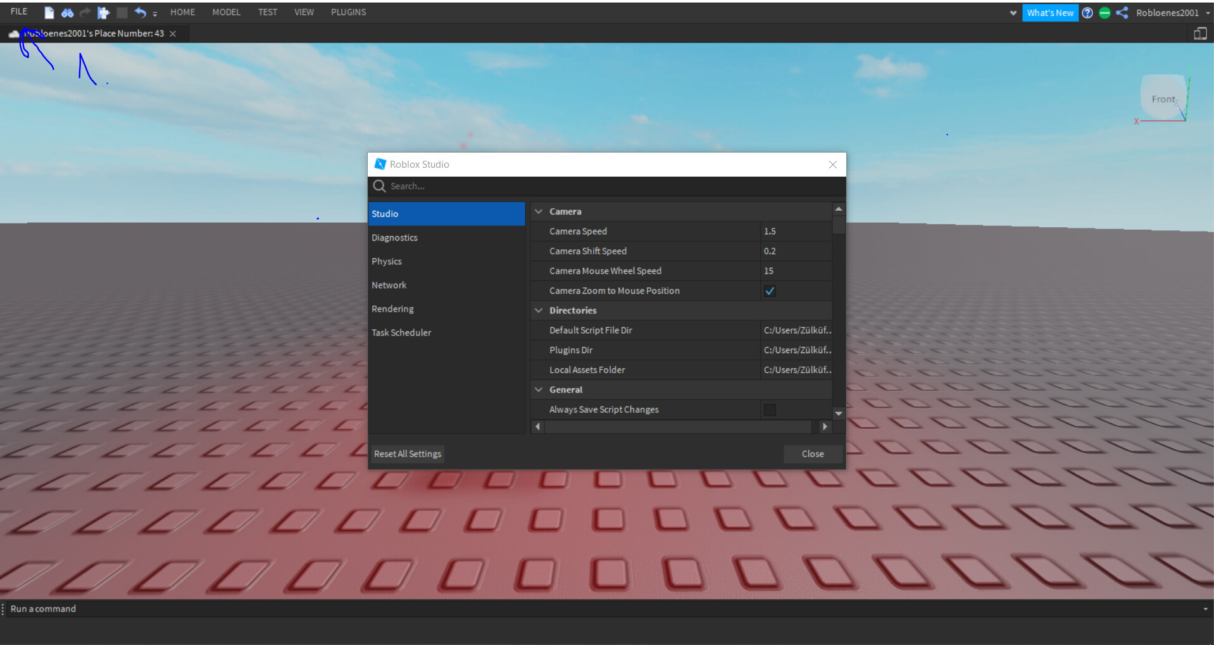The image size is (1214, 645).
Task: Click the binoculars find icon
Action: 67,13
